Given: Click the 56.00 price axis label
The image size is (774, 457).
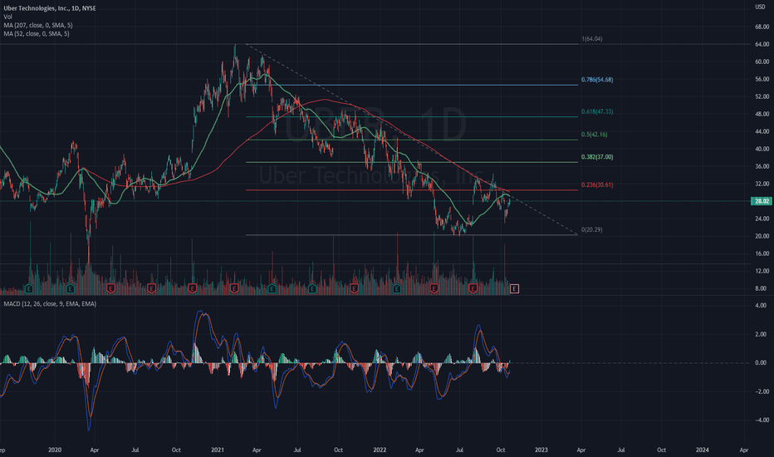Looking at the screenshot, I should 762,79.
